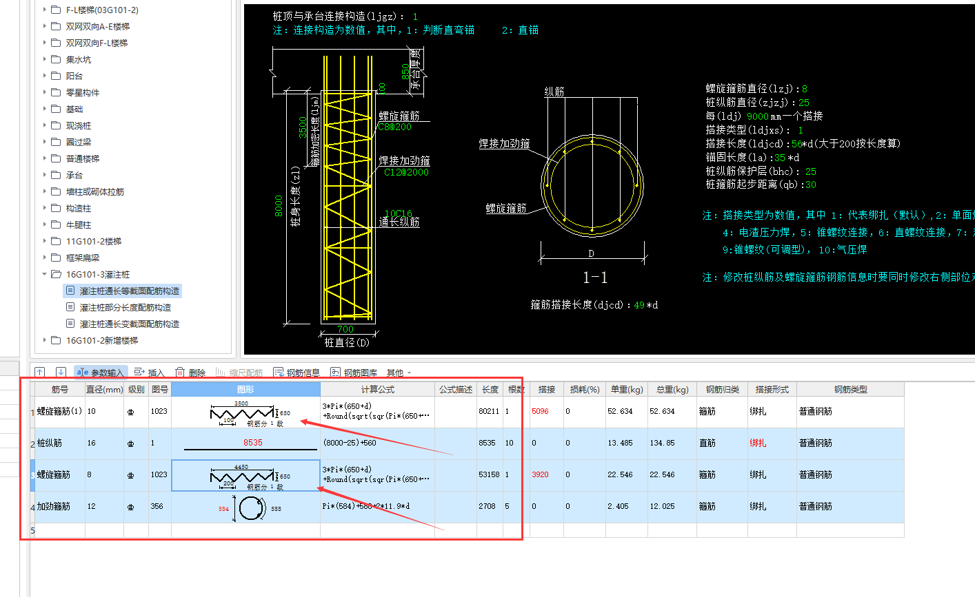Click the move row down arrow icon
The width and height of the screenshot is (975, 597).
click(x=61, y=373)
